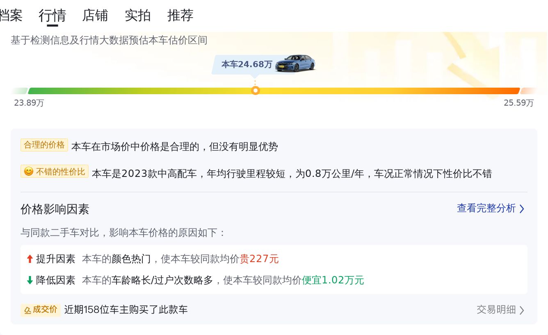Click the 25.59万 maximum price label
The height and width of the screenshot is (335, 548).
[518, 103]
